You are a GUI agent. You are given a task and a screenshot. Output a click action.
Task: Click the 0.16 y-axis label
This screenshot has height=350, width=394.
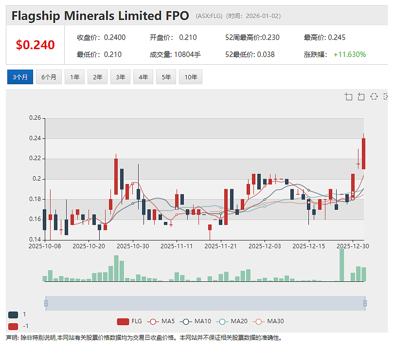(x=35, y=219)
